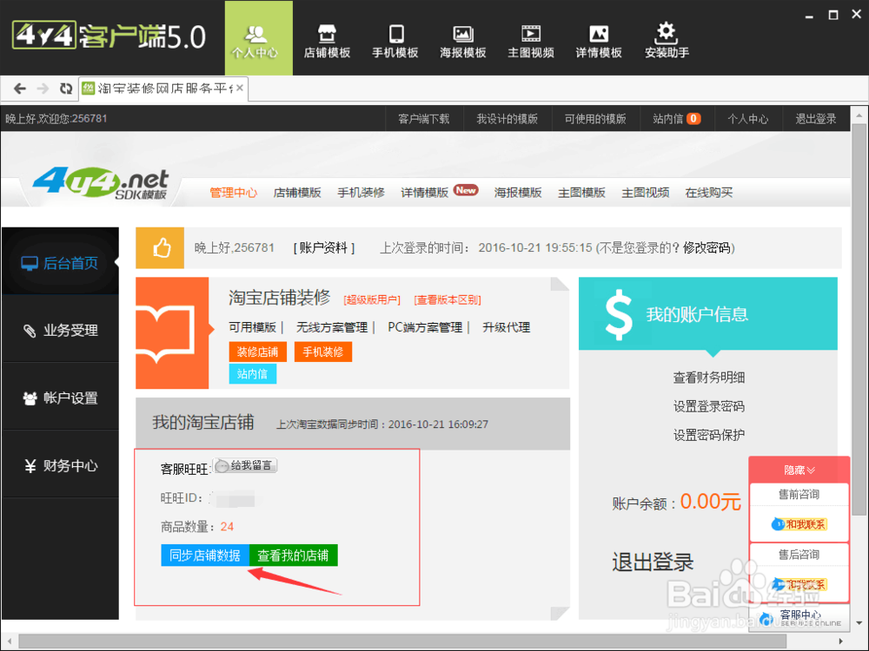Select 手机装修 navigation item

pos(362,193)
